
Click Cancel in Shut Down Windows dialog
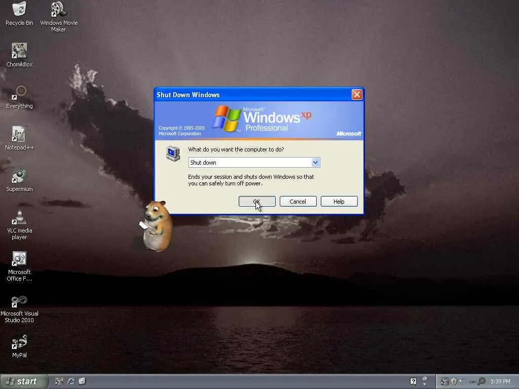(298, 202)
